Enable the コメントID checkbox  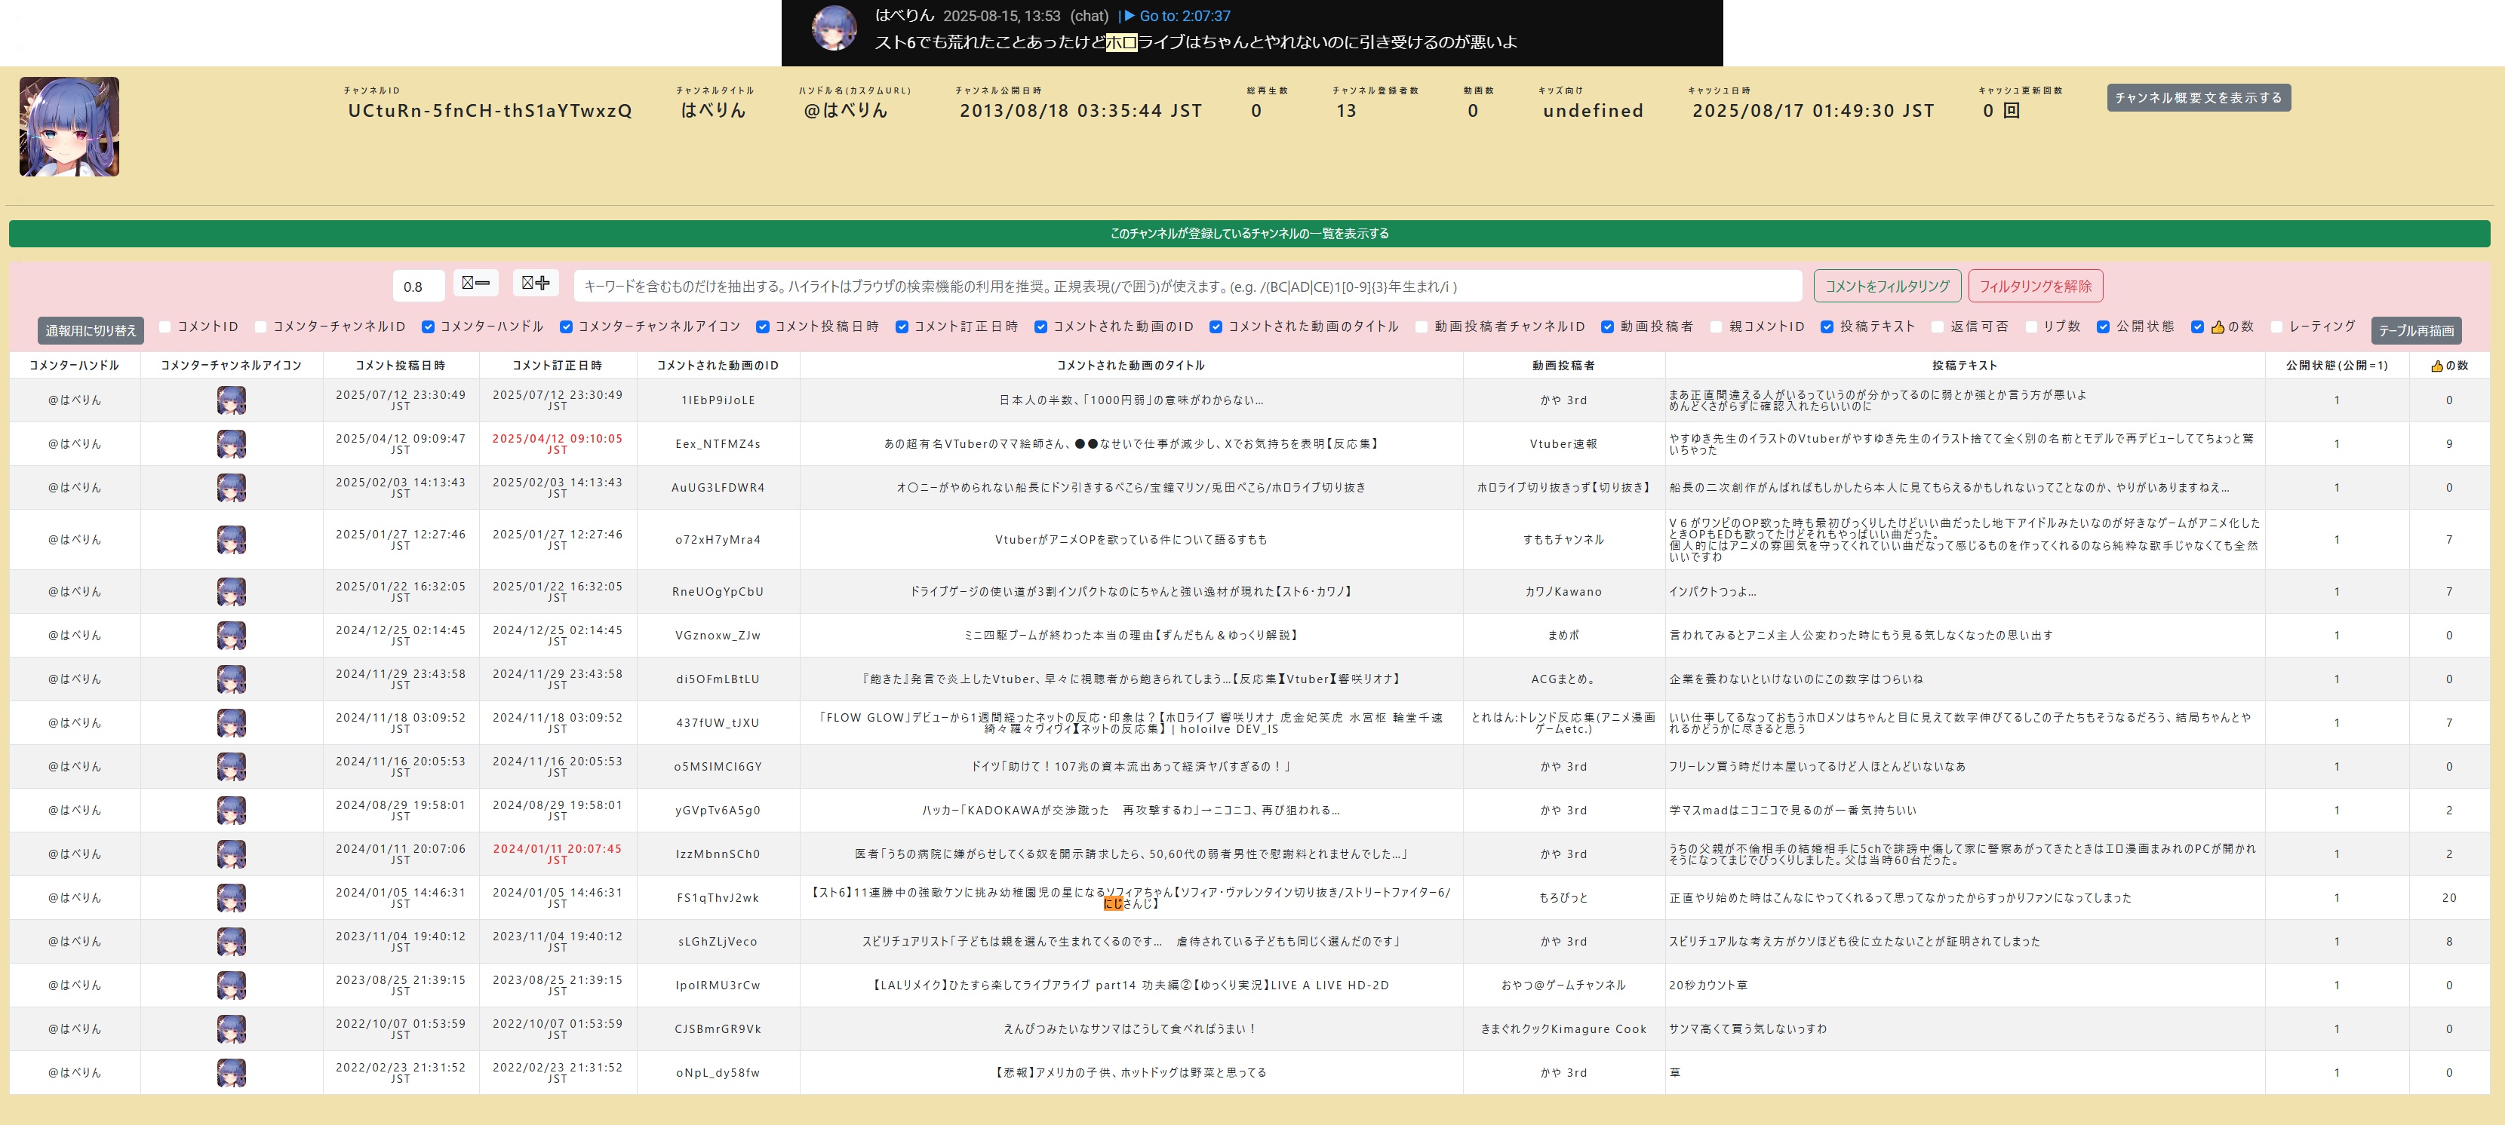[x=165, y=326]
